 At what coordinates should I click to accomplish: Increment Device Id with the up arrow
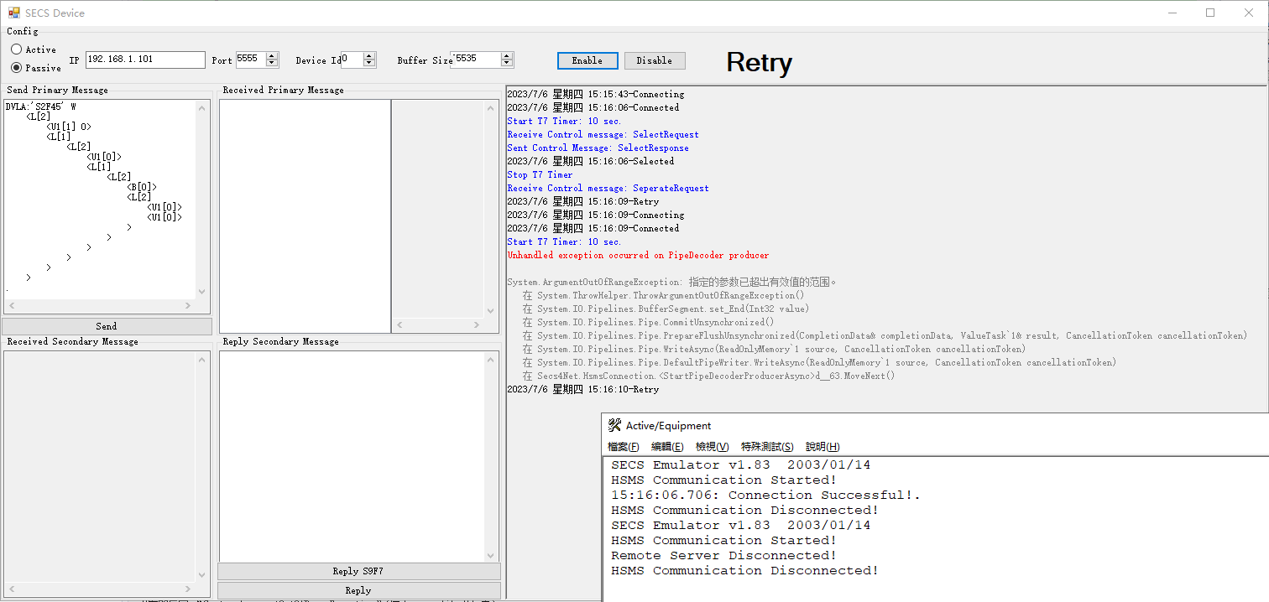pyautogui.click(x=370, y=55)
